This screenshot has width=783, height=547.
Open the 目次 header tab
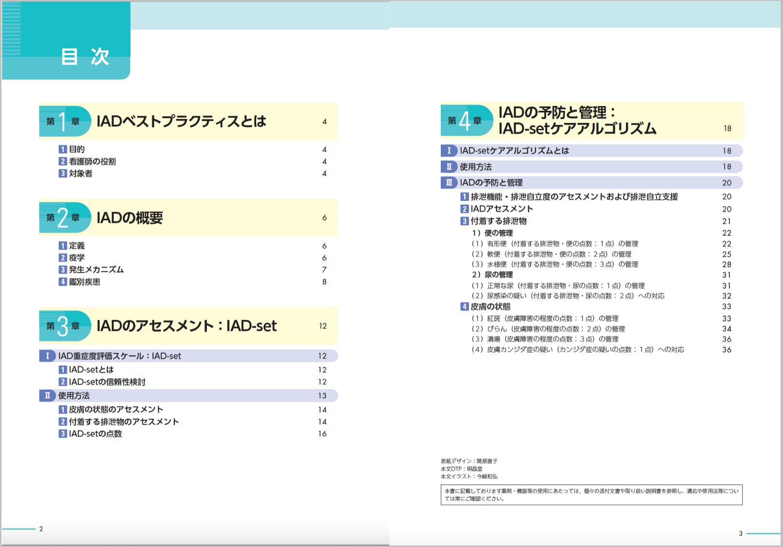(85, 57)
